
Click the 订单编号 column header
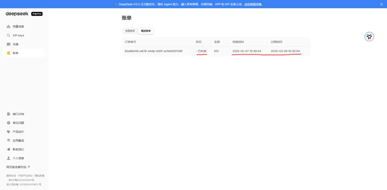pyautogui.click(x=130, y=42)
